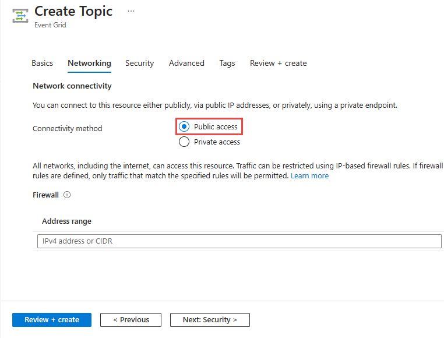The image size is (444, 338).
Task: Open the Review + create tab
Action: (278, 63)
